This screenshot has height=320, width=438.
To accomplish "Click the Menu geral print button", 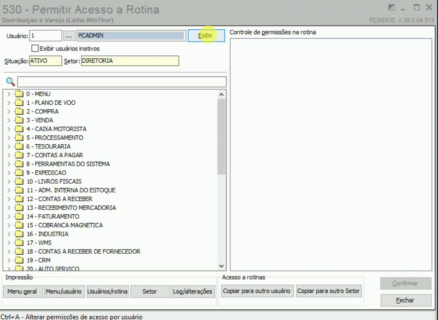I will click(x=22, y=291).
